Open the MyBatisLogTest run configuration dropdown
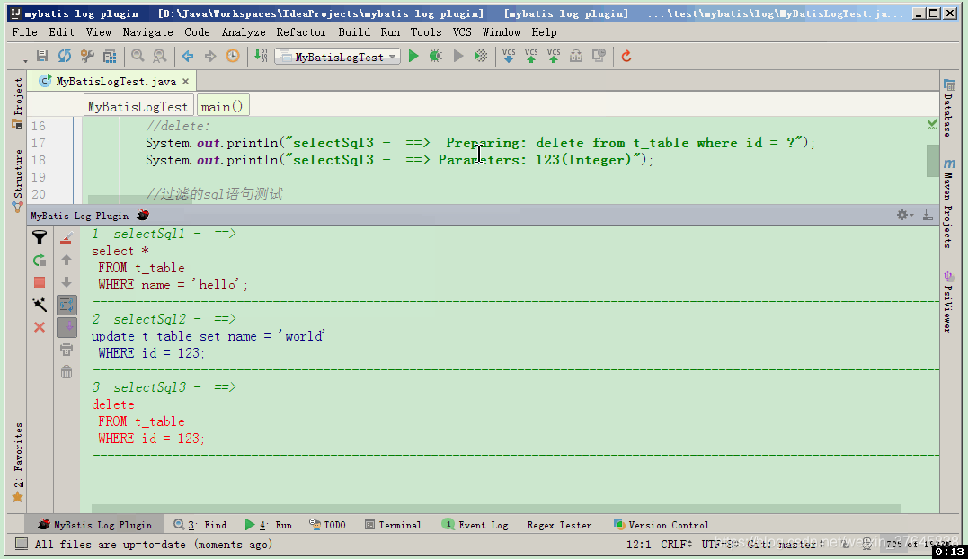This screenshot has height=559, width=968. click(338, 57)
